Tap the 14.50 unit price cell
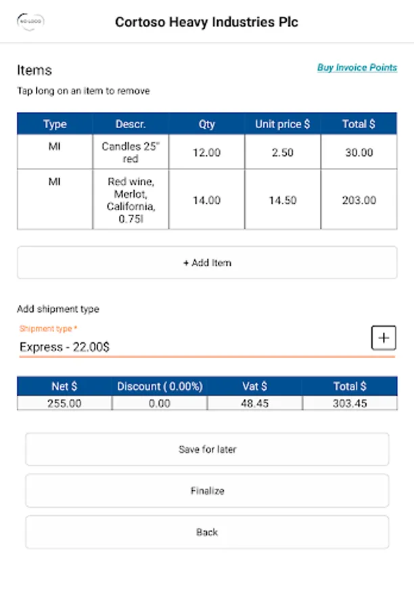Viewport: 414px width, 610px height. pyautogui.click(x=282, y=200)
